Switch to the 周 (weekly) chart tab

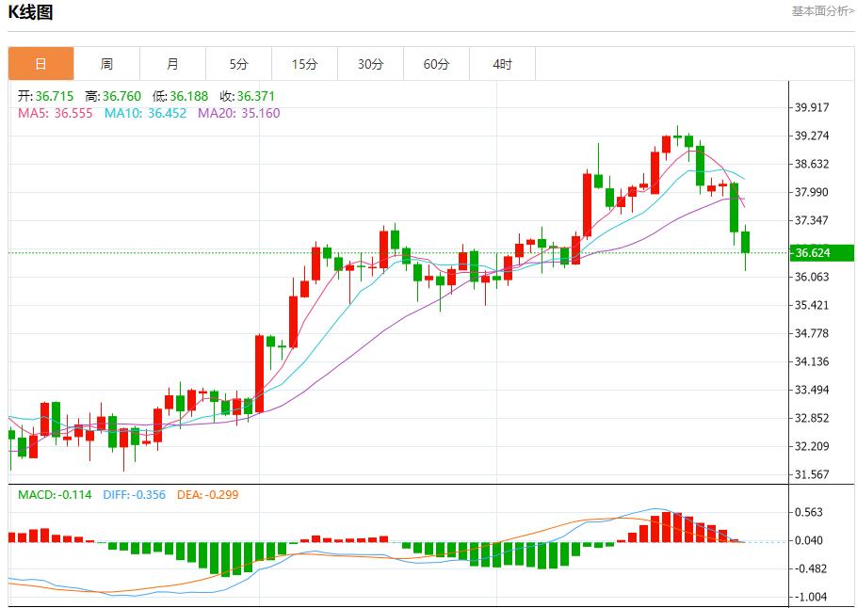click(106, 63)
